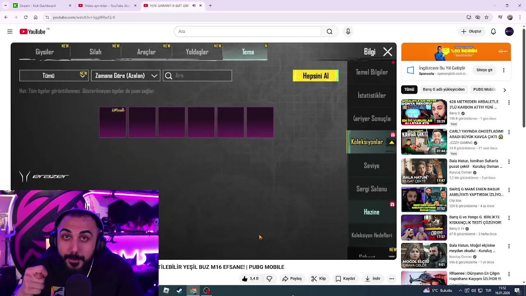Activate voice search microphone
526x296 pixels.
click(x=348, y=32)
